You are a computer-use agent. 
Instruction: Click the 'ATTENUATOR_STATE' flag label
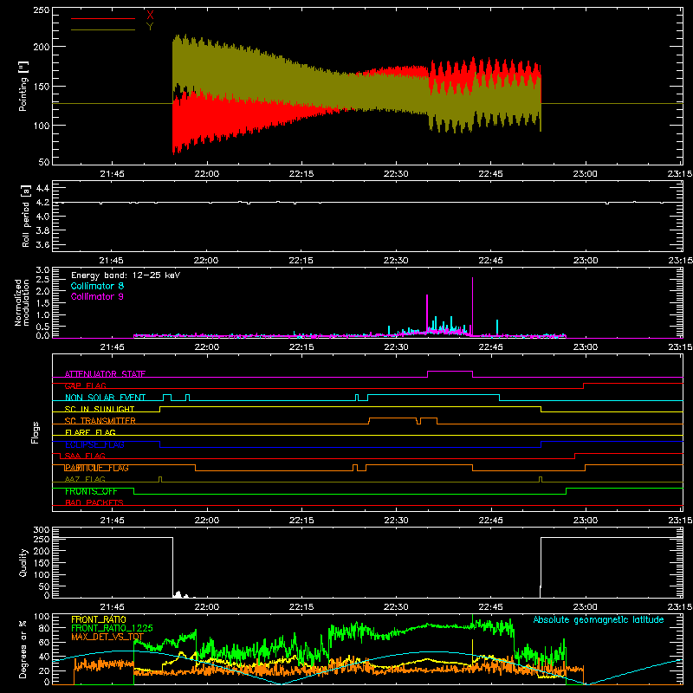(105, 374)
